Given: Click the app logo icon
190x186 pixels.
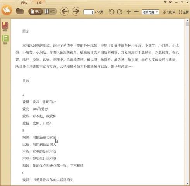Looking at the screenshot, I should (7, 10).
